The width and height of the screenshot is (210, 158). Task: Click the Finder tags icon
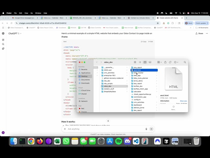coord(170,62)
